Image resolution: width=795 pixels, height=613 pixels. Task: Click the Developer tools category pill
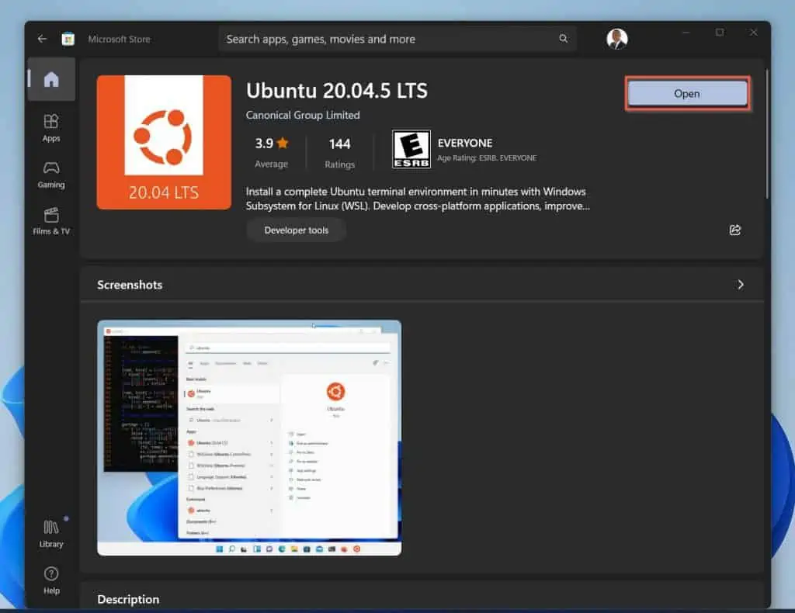click(x=296, y=230)
